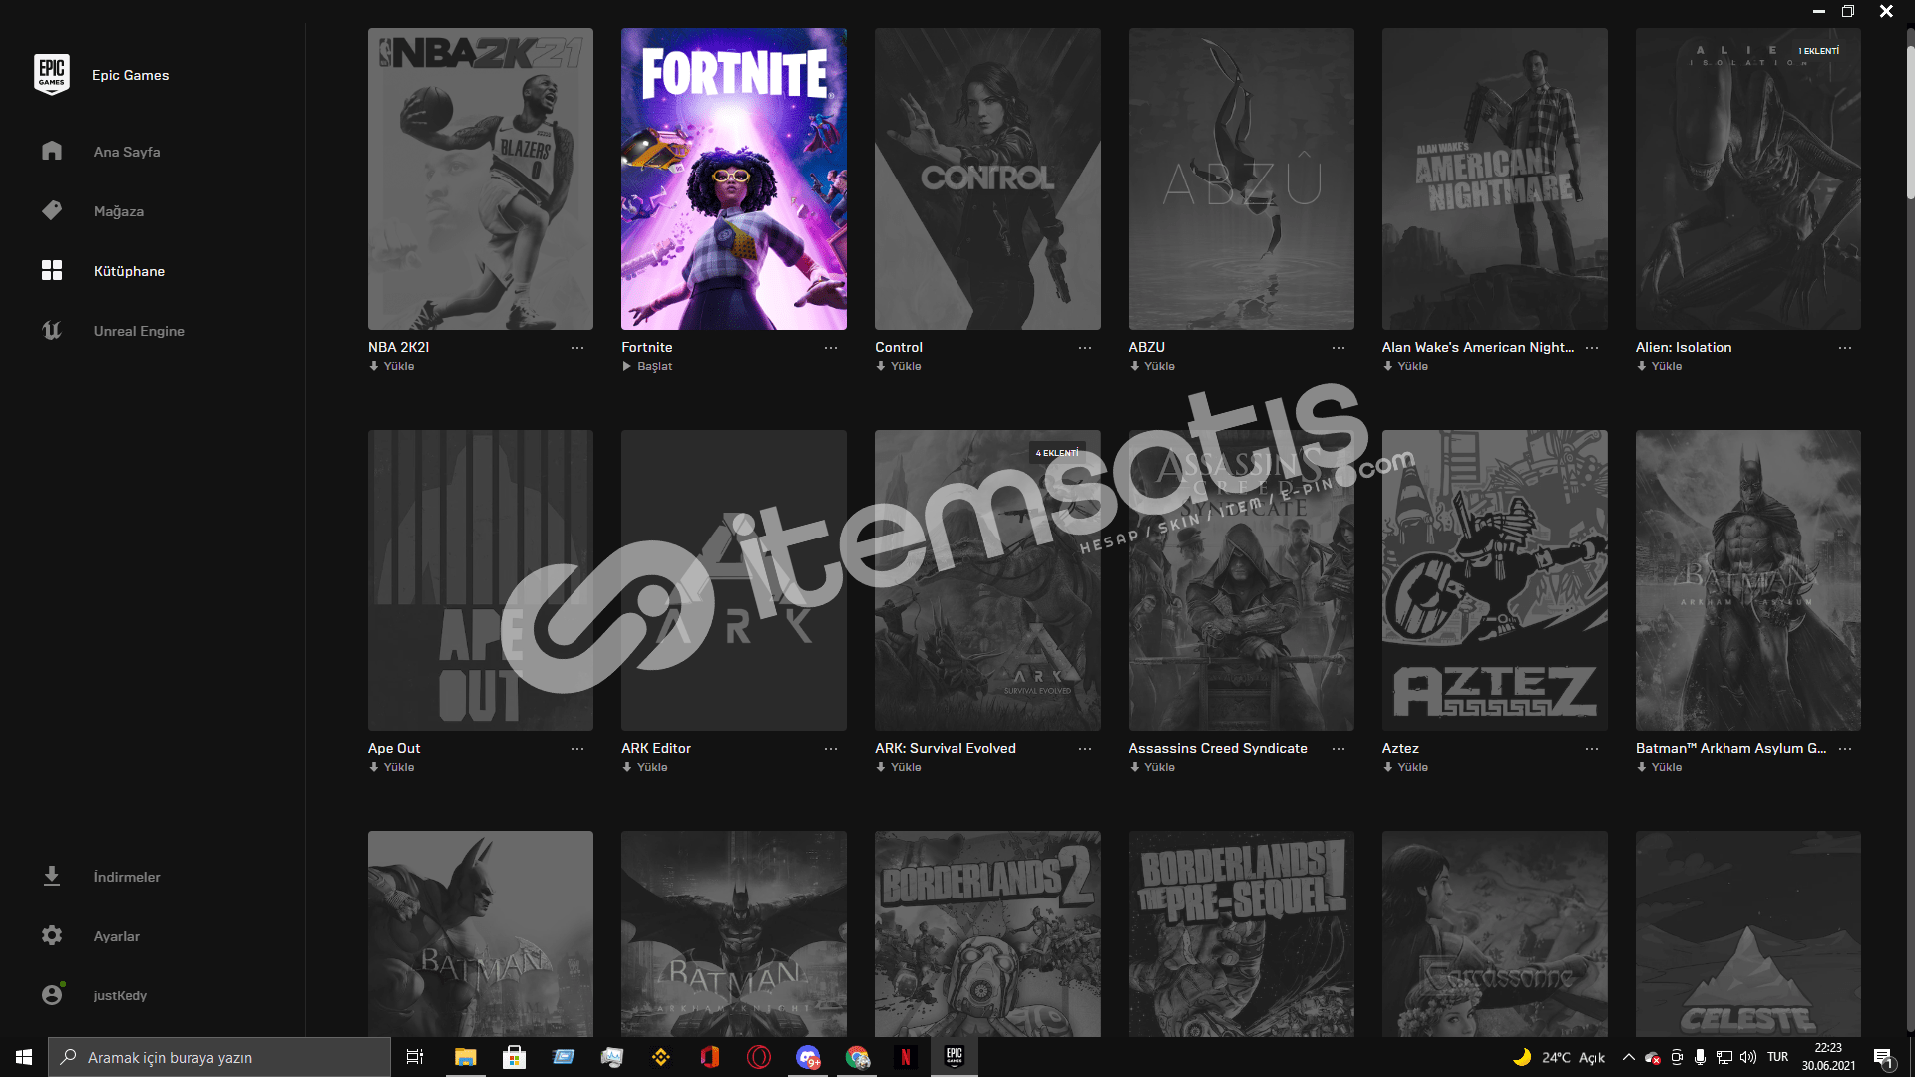Viewport: 1915px width, 1077px height.
Task: Launch Fortnite with Başlat
Action: point(647,366)
